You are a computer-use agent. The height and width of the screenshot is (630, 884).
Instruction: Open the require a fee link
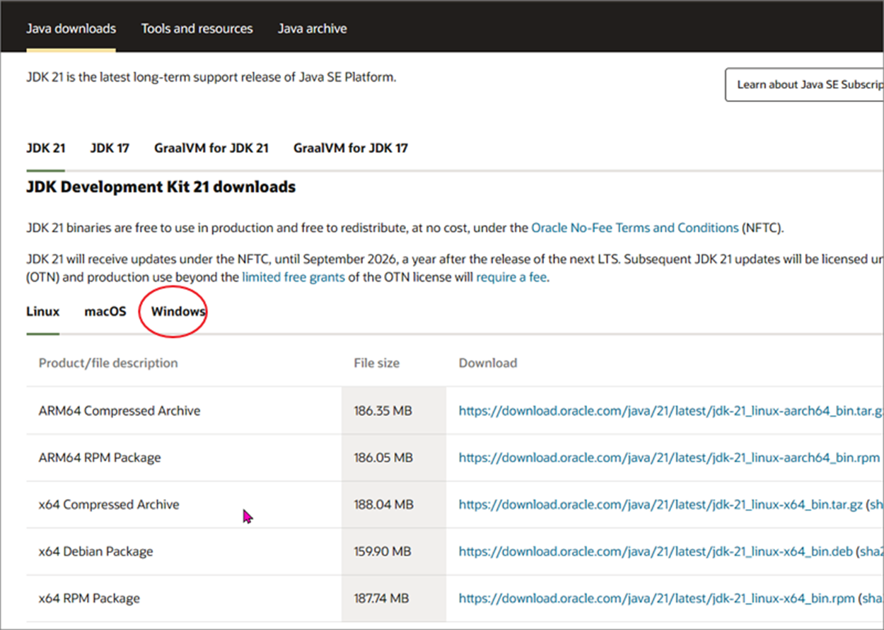tap(511, 278)
